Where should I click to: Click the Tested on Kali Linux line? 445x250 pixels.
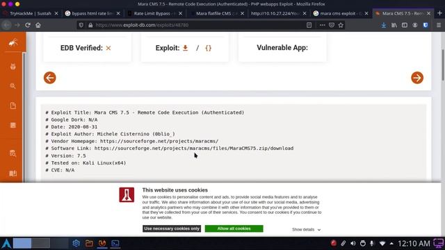click(86, 162)
